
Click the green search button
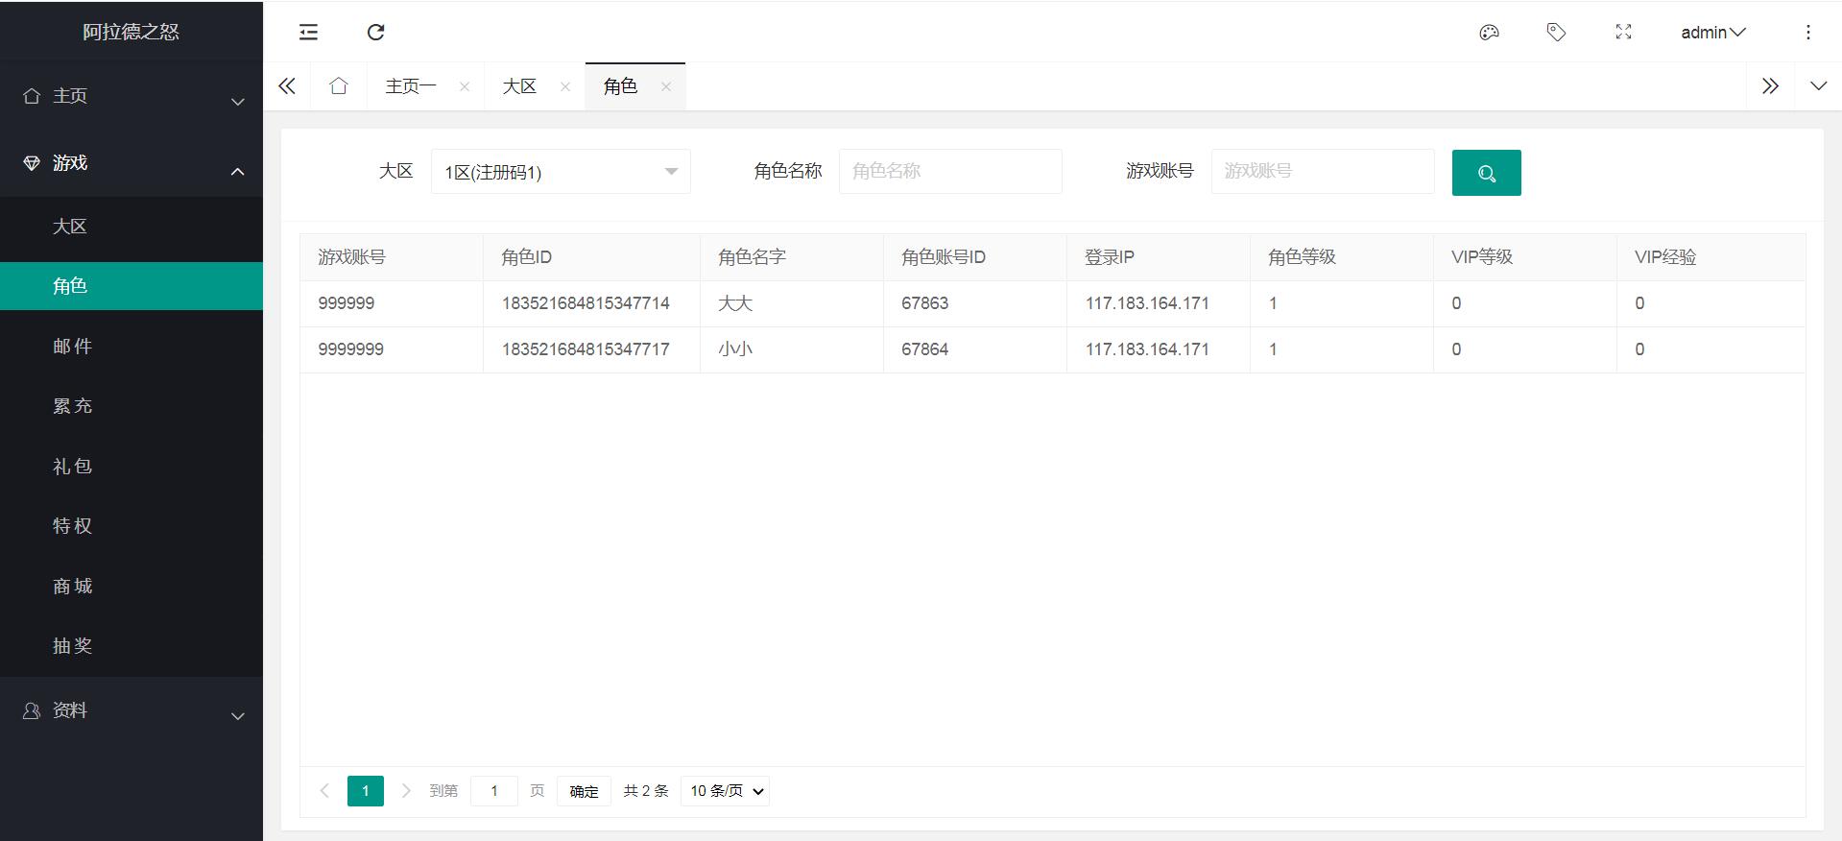click(1486, 173)
